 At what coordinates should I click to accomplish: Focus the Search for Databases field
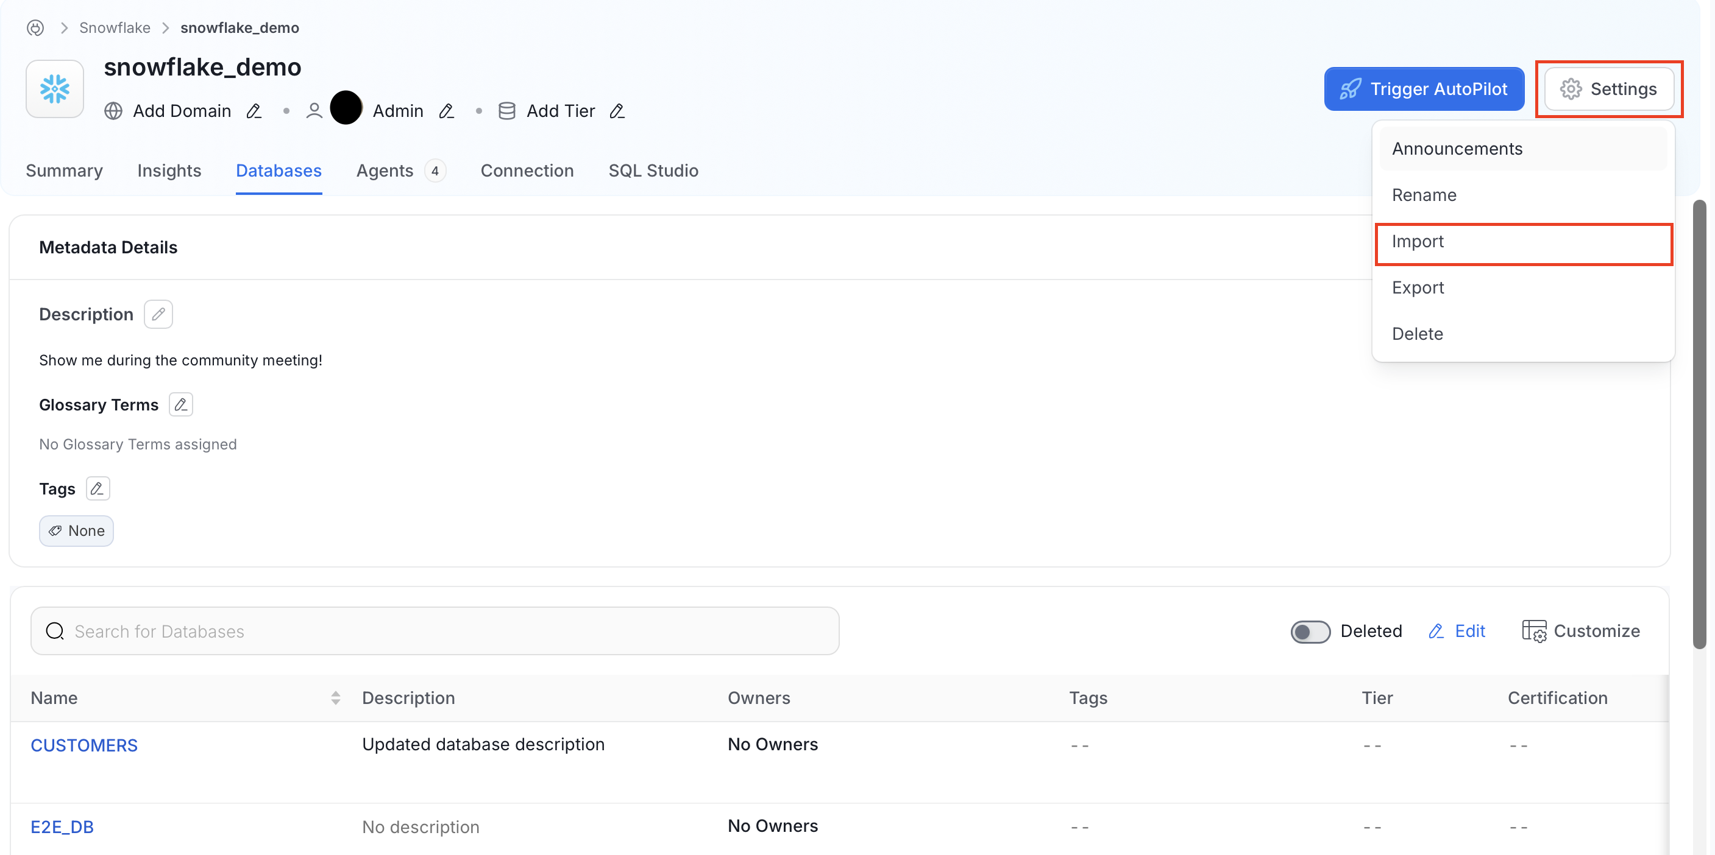(435, 631)
